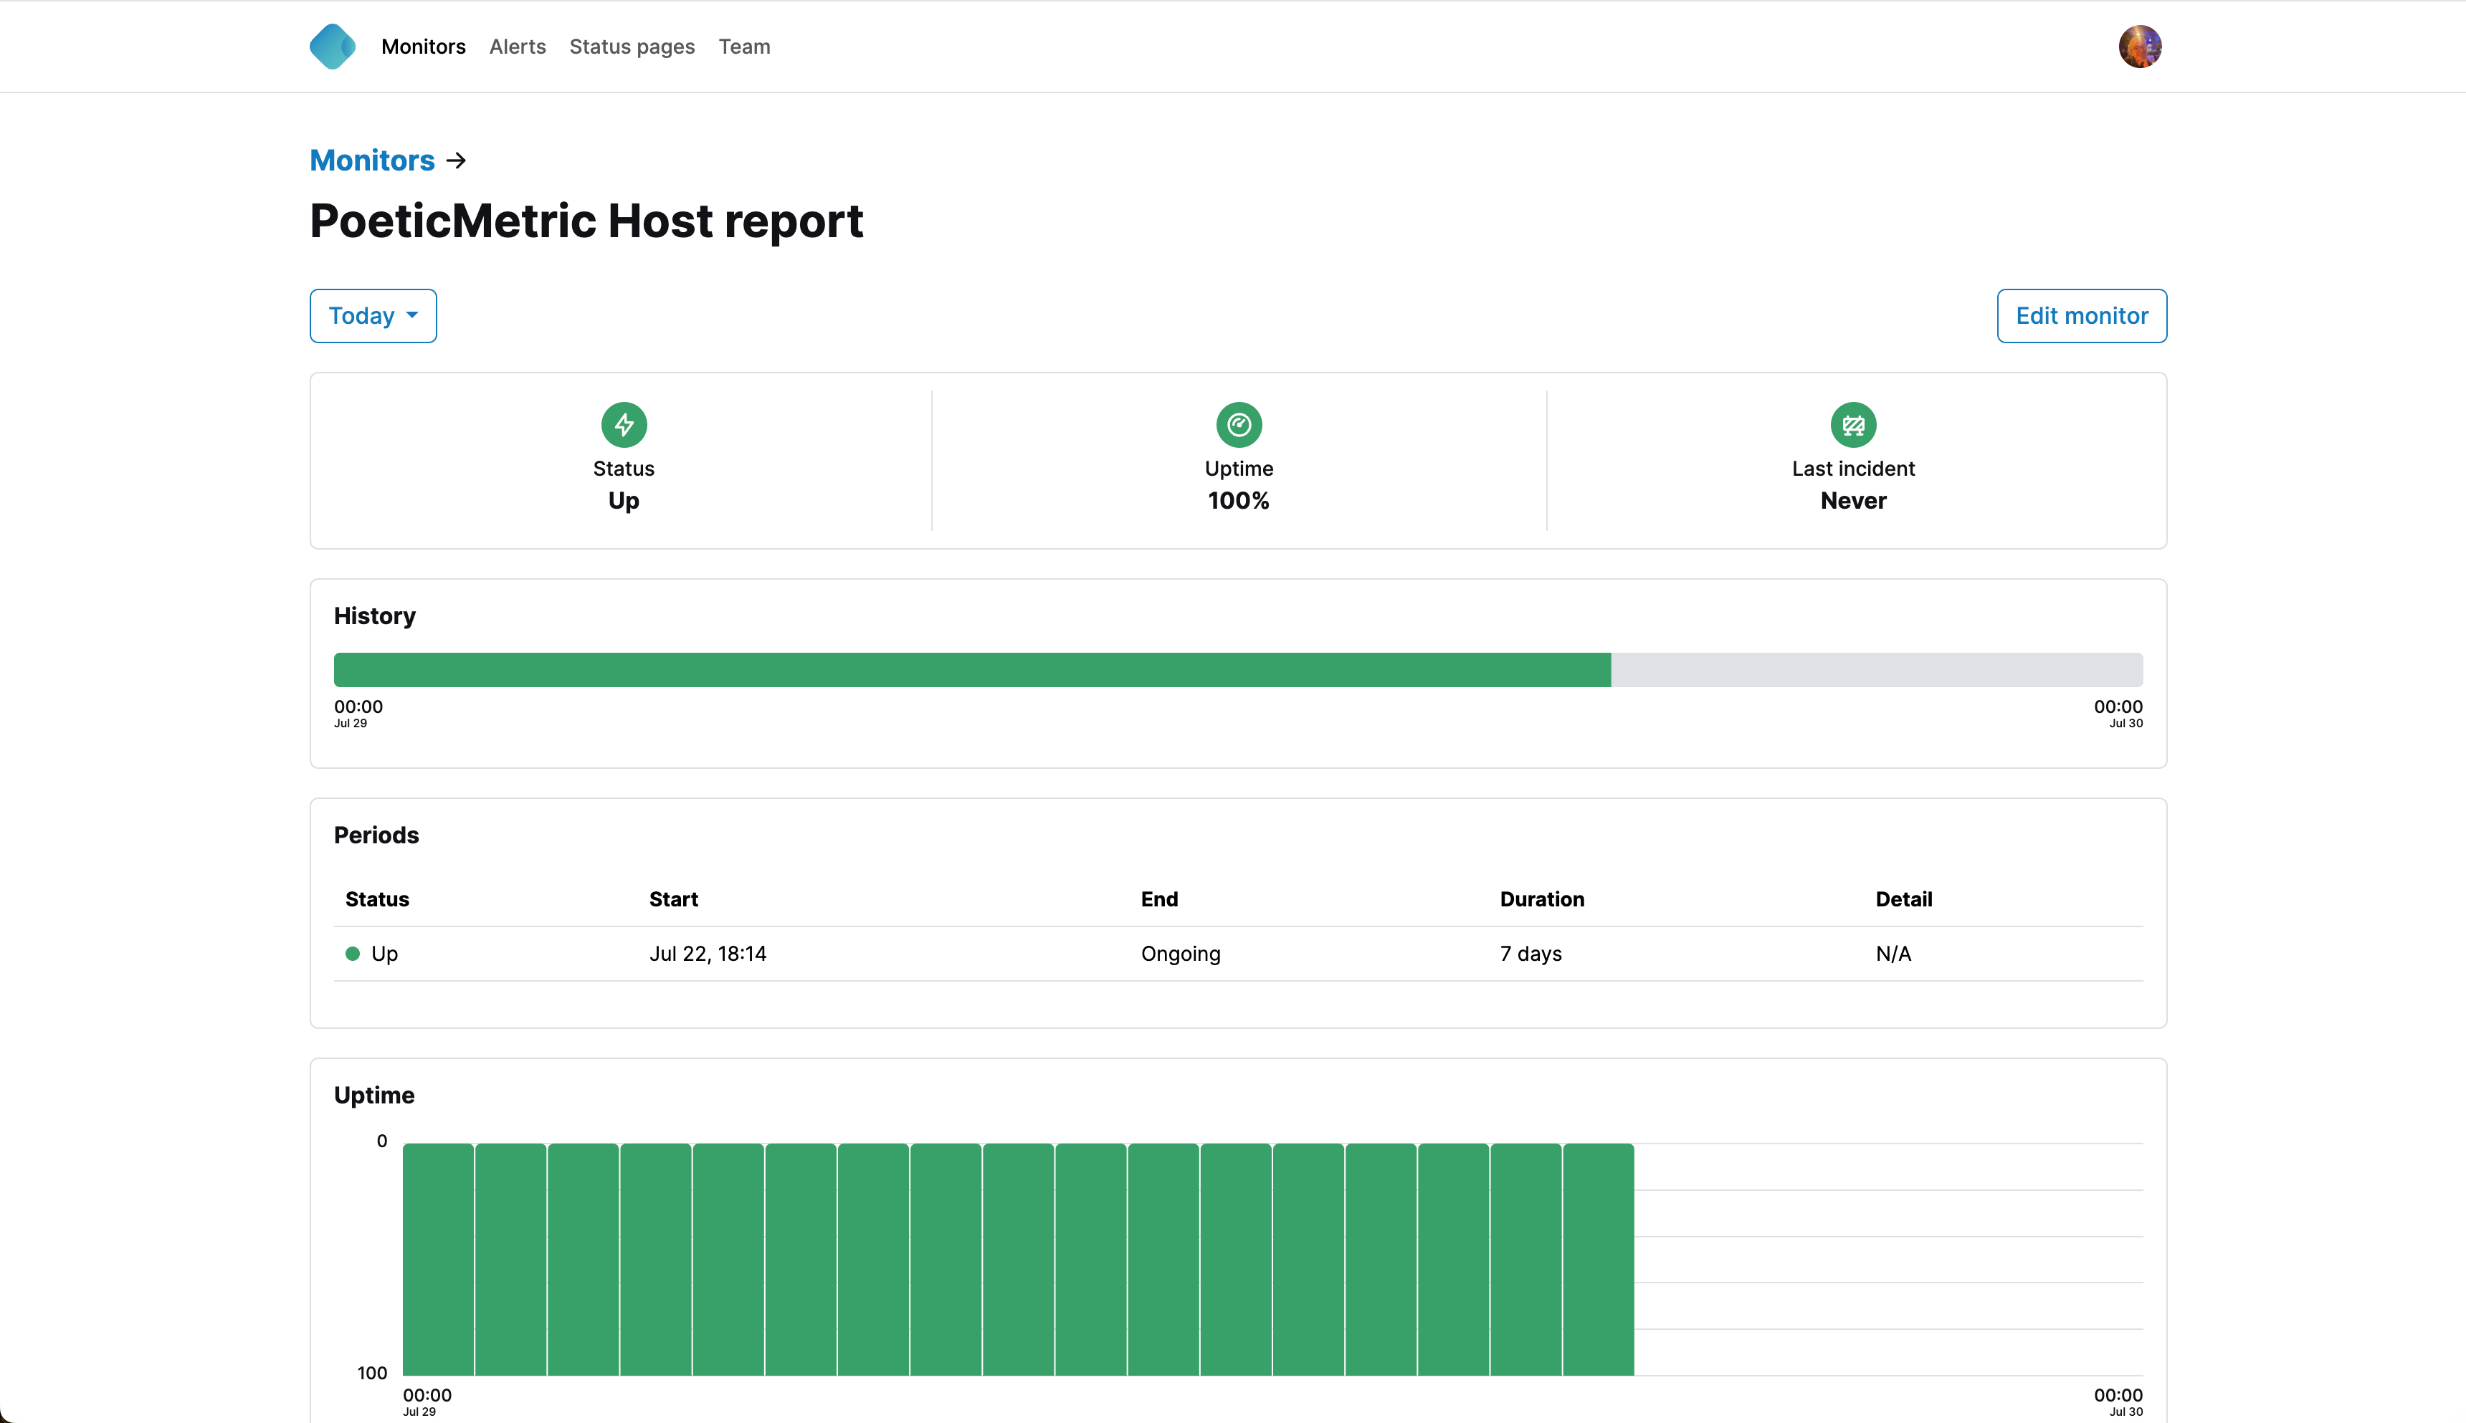Open the Today date range dropdown

pos(373,316)
